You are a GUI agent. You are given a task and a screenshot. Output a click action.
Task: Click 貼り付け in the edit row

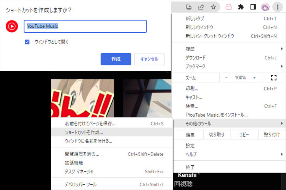(272, 135)
